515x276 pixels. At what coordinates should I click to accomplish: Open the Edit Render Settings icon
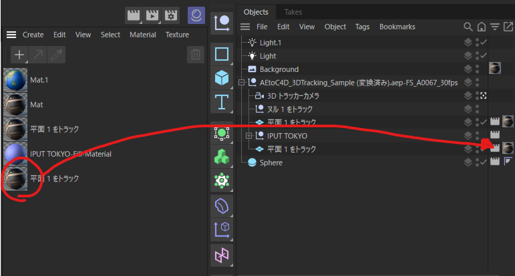172,15
